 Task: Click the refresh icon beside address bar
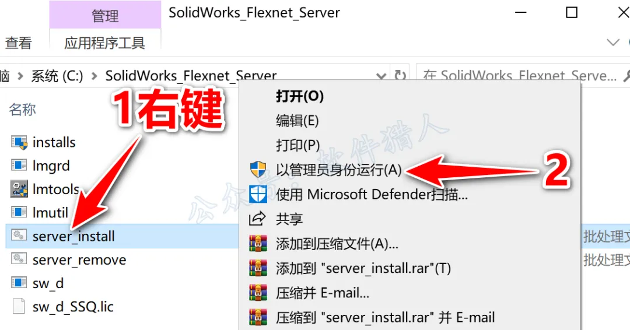coord(400,75)
